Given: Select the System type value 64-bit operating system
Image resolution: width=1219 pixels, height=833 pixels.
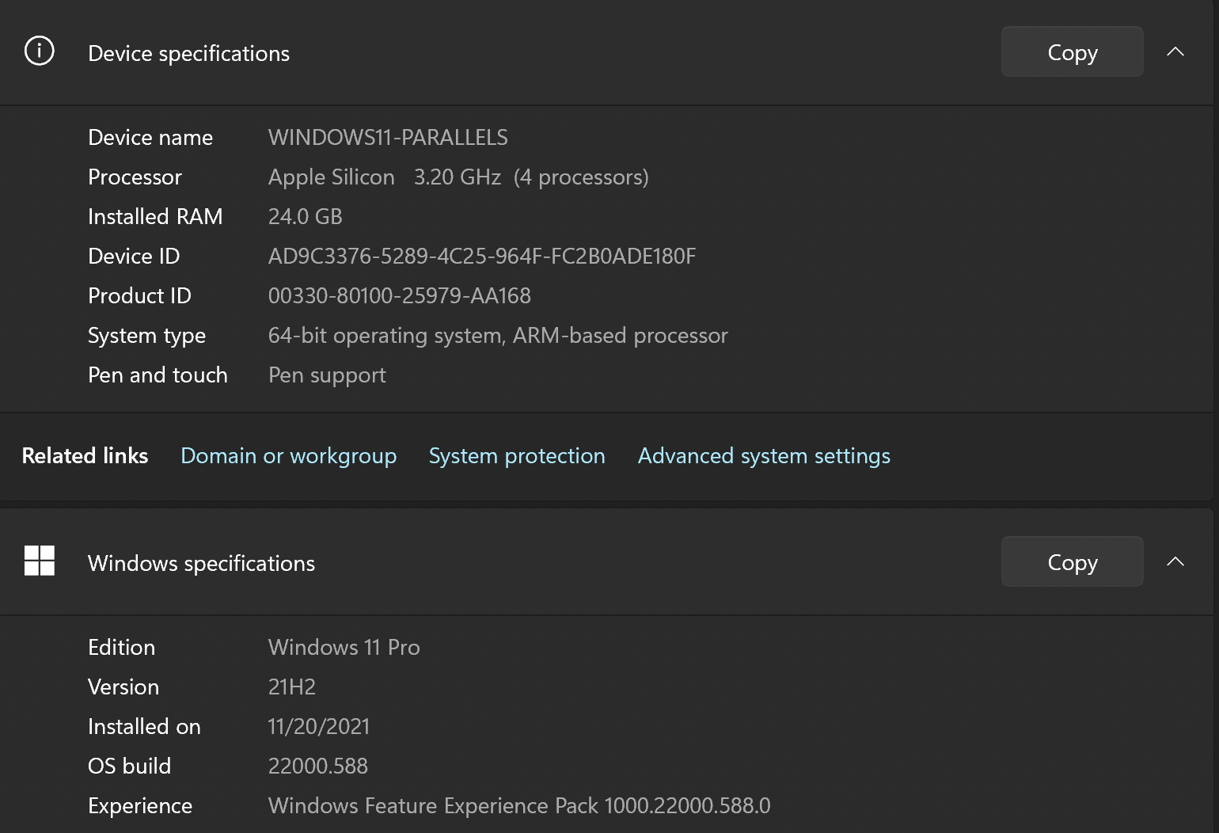Looking at the screenshot, I should click(498, 336).
